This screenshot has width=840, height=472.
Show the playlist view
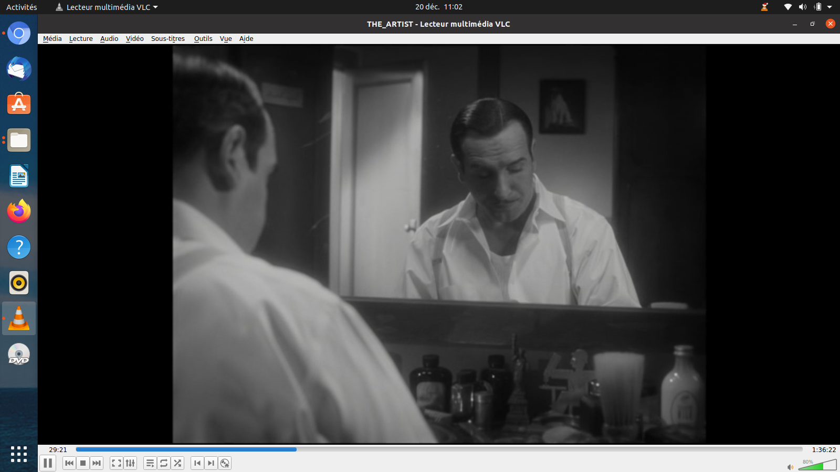(150, 463)
